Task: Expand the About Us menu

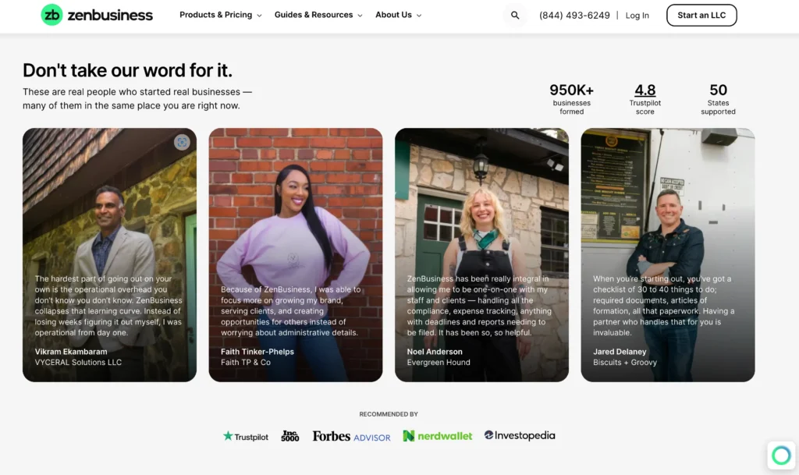Action: click(399, 16)
